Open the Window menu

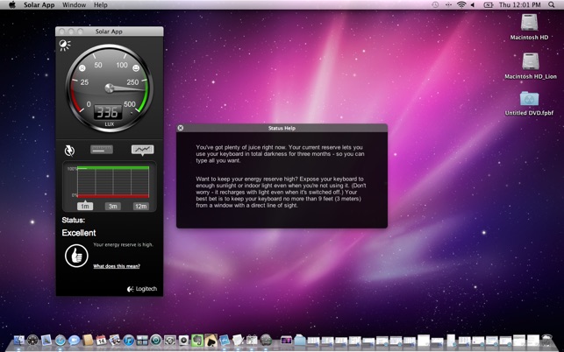74,5
